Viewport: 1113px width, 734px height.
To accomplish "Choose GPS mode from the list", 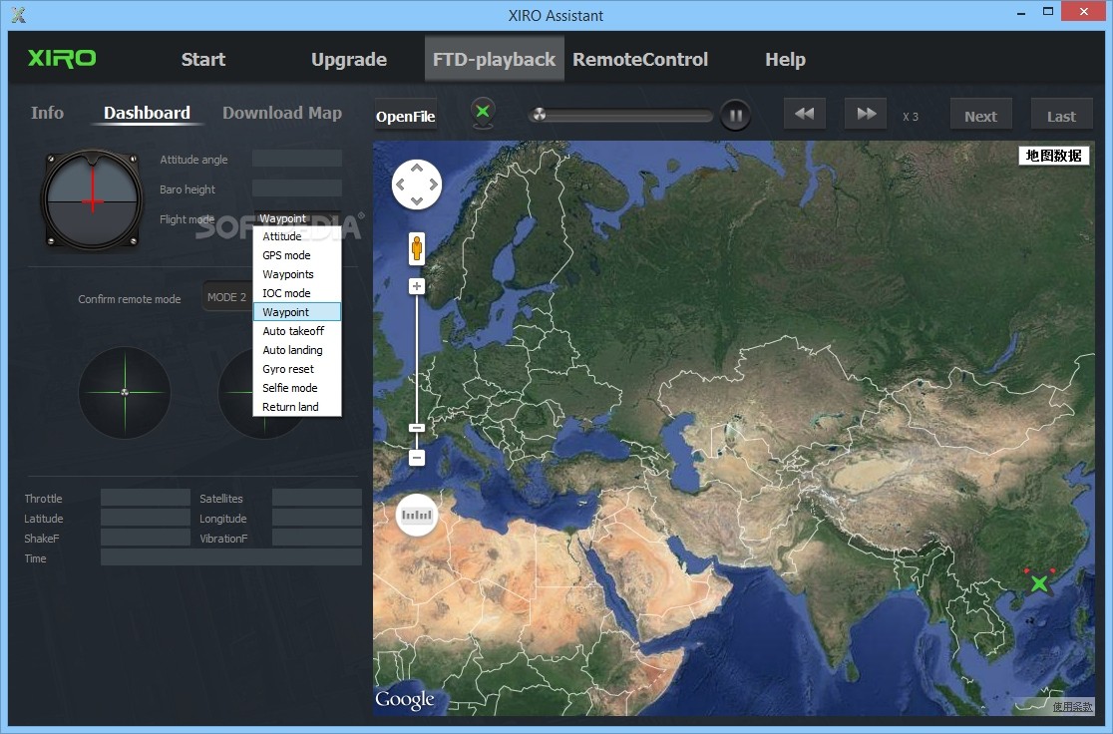I will tap(297, 255).
